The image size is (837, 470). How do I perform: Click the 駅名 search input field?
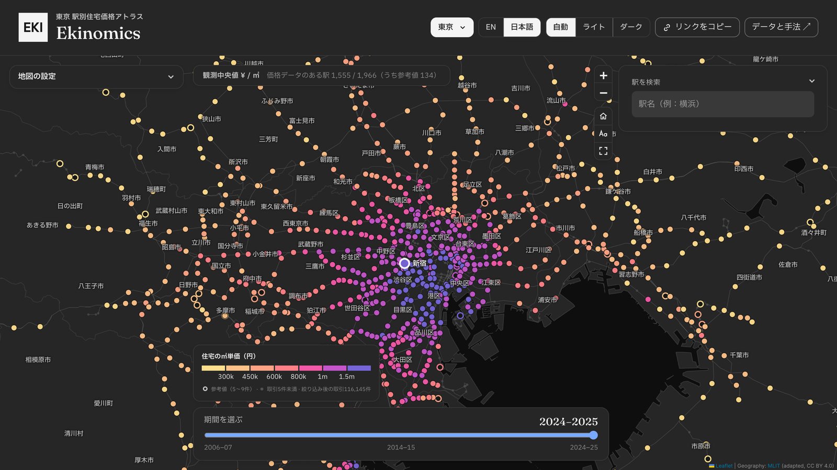coord(722,104)
